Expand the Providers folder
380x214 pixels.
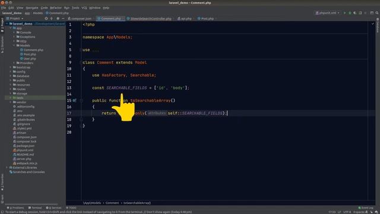pyautogui.click(x=14, y=63)
